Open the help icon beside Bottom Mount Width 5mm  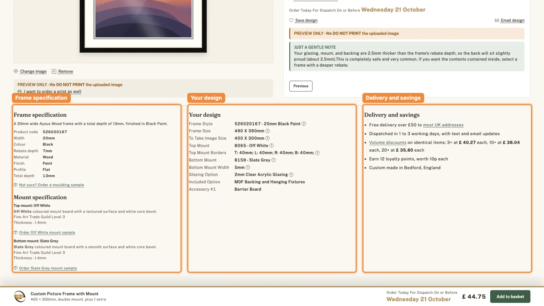click(x=248, y=168)
